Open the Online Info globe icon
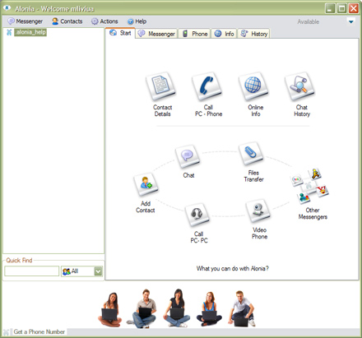 [253, 86]
